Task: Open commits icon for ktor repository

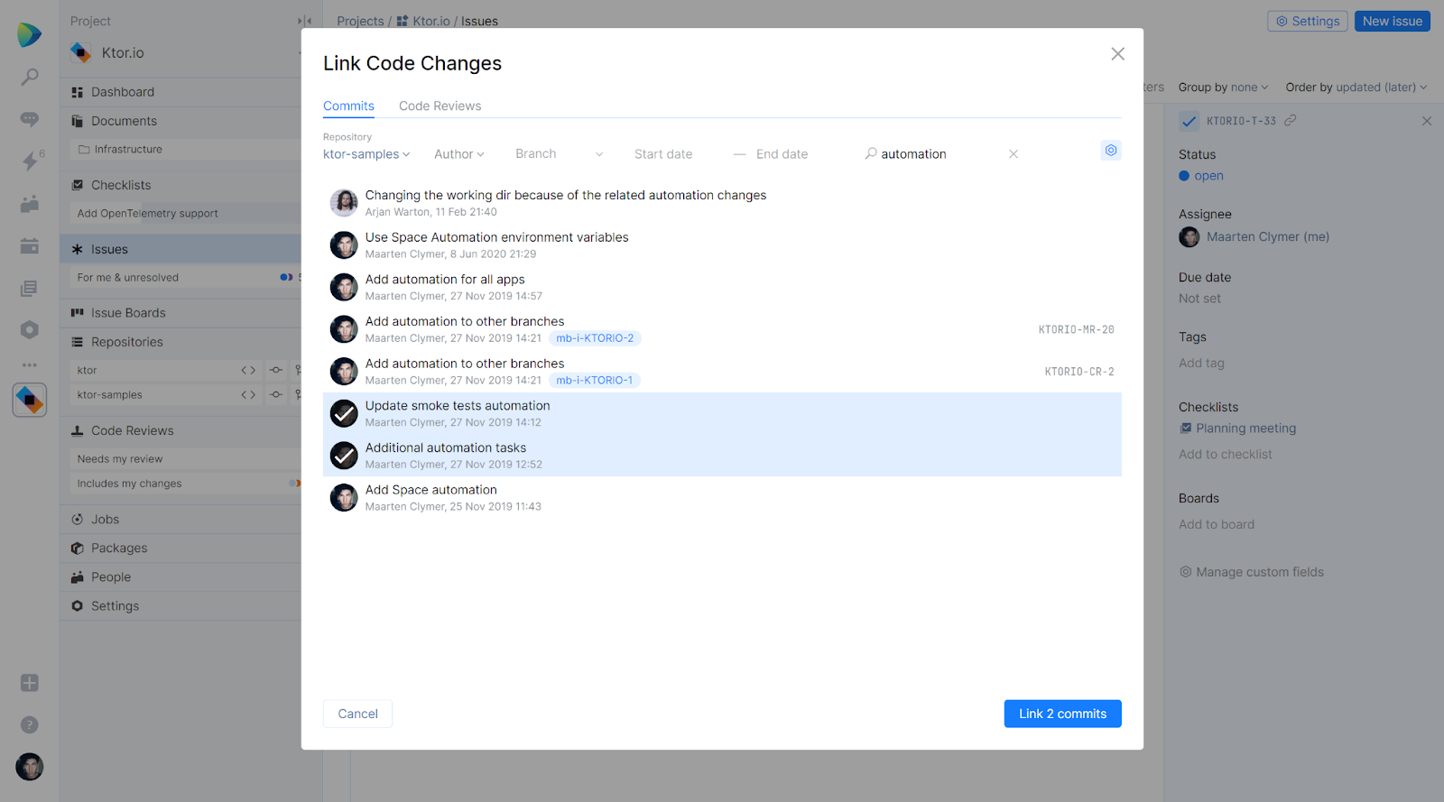Action: click(x=276, y=370)
